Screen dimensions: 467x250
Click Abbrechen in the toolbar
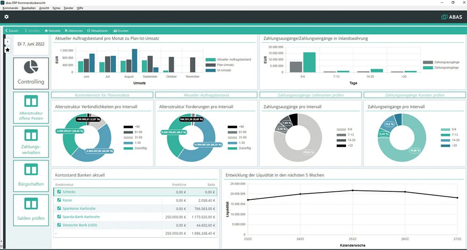pos(74,31)
